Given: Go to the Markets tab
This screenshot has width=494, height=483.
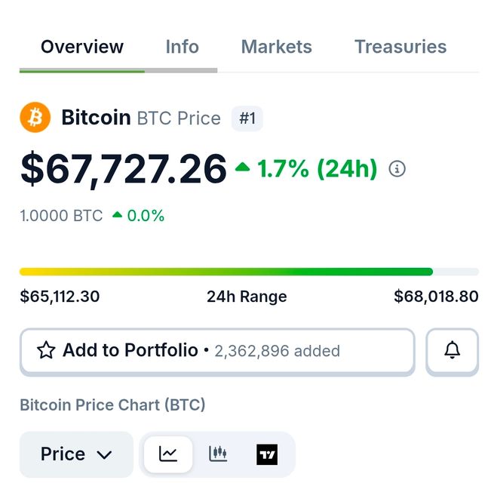Looking at the screenshot, I should tap(276, 47).
